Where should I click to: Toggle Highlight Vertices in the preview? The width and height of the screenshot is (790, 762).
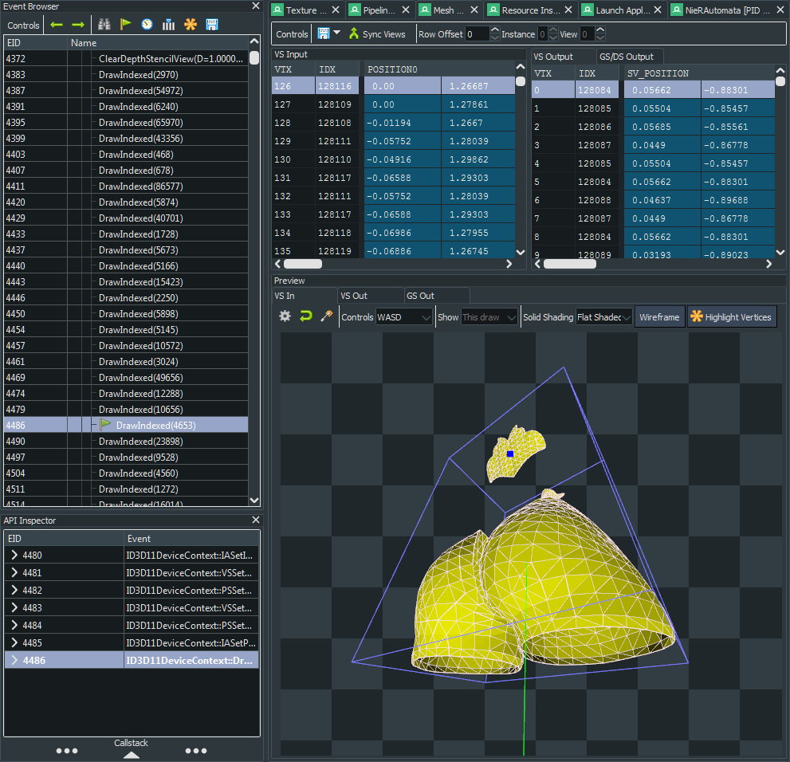pos(731,317)
